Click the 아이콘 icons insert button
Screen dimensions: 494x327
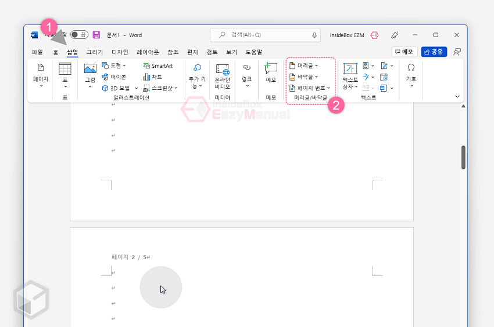point(114,77)
